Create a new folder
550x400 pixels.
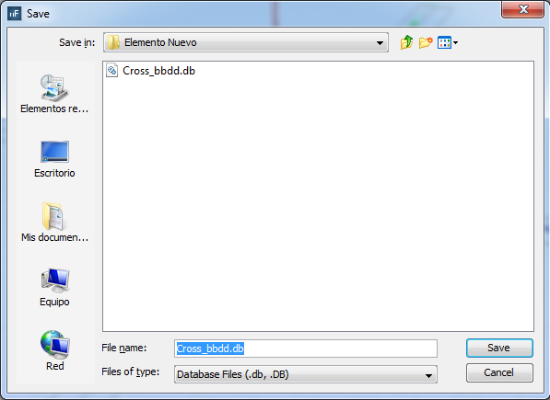(x=426, y=42)
